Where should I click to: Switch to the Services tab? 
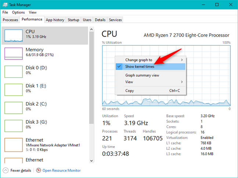(x=115, y=20)
